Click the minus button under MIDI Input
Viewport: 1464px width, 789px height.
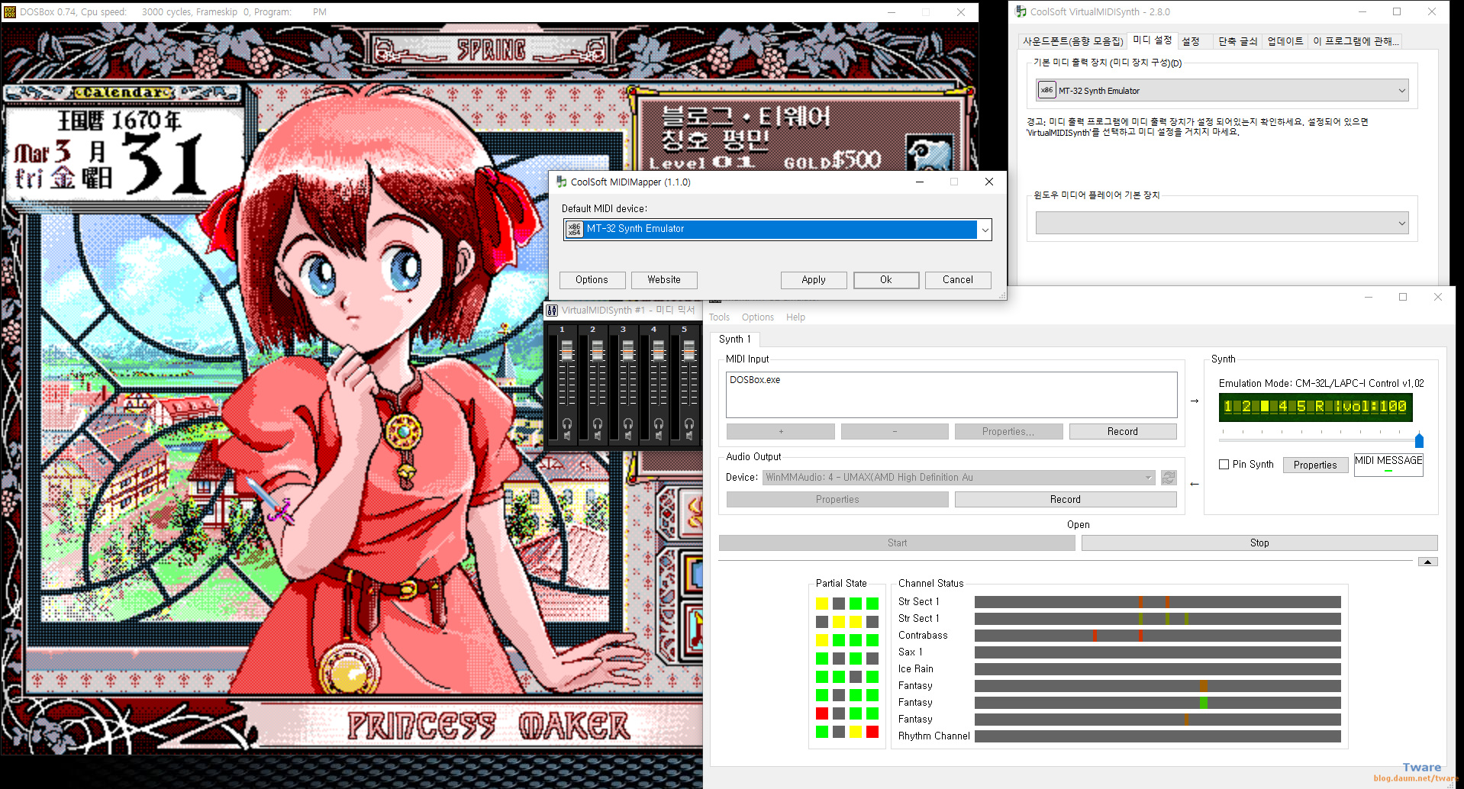895,431
